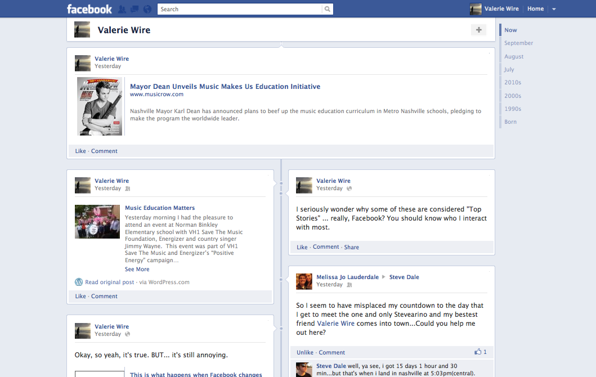Click the WordPress icon beside Read original post
Viewport: 596px width, 377px height.
[79, 282]
